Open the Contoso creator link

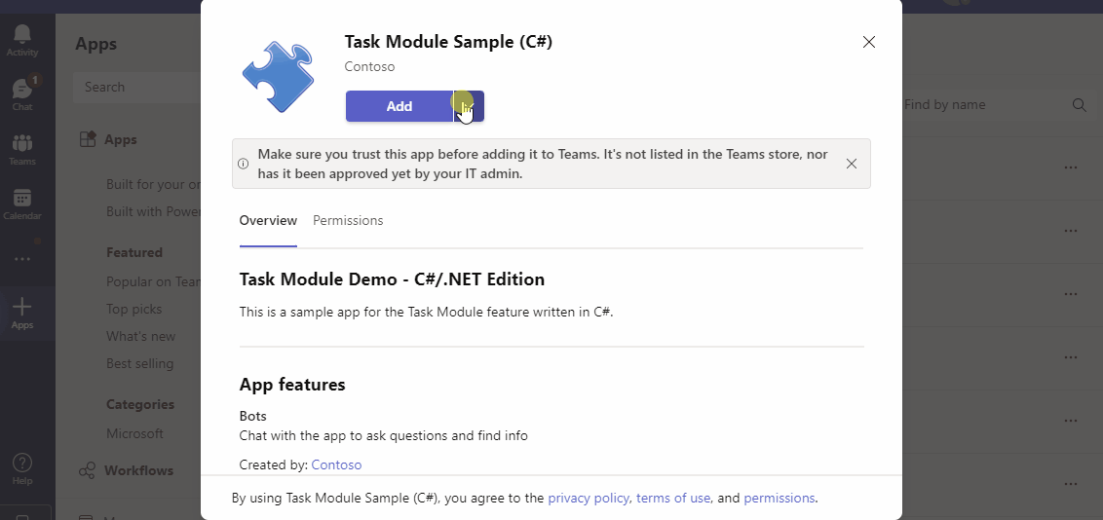pos(336,464)
